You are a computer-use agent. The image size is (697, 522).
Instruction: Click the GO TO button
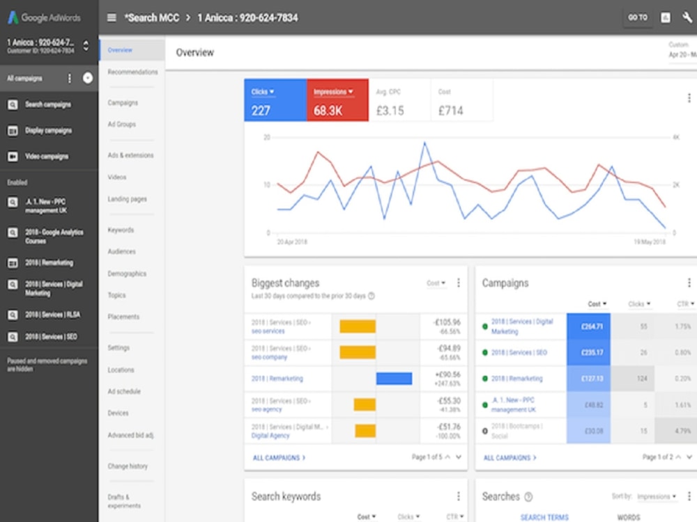click(638, 18)
